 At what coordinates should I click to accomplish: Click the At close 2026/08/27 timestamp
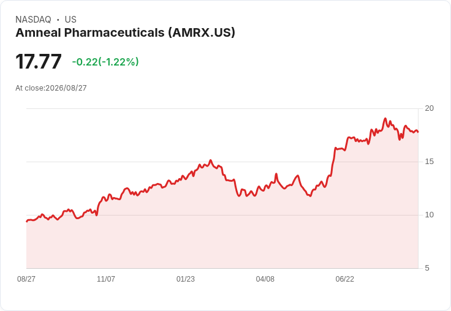tap(51, 88)
